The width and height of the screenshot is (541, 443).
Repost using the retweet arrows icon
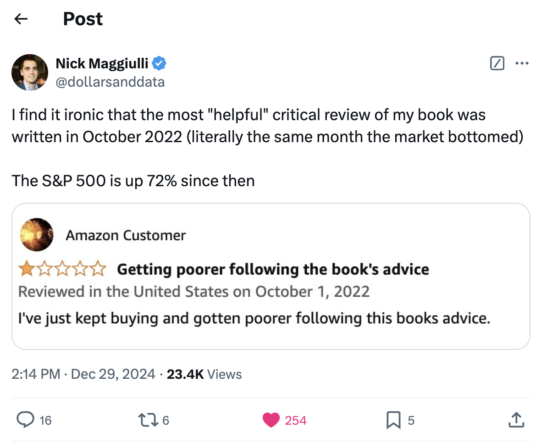[148, 420]
